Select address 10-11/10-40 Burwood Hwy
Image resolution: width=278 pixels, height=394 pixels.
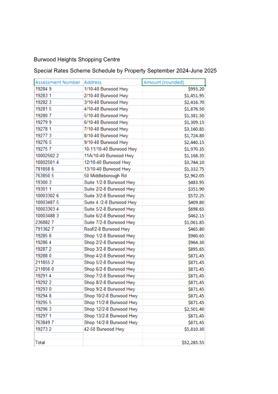pyautogui.click(x=110, y=149)
